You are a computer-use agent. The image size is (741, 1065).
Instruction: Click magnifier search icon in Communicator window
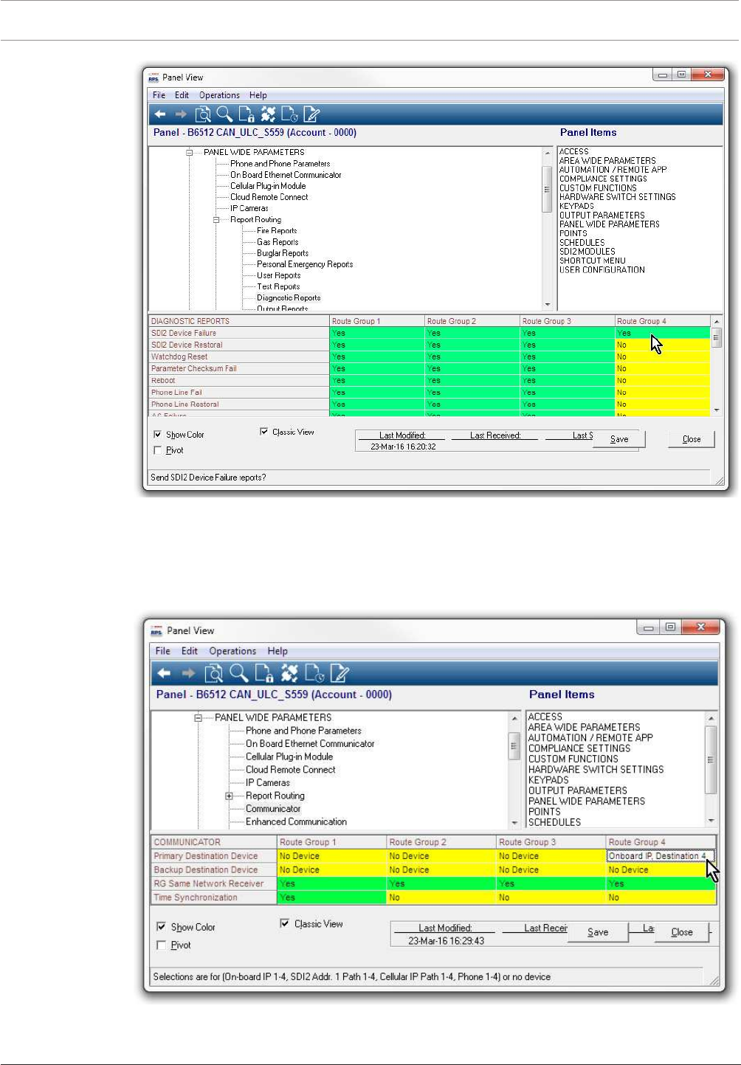tap(238, 672)
